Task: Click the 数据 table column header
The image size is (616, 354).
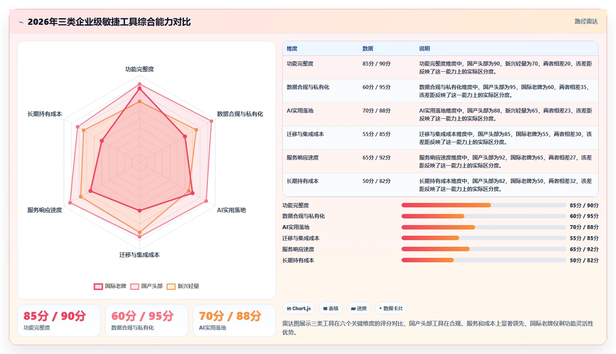Action: 368,48
